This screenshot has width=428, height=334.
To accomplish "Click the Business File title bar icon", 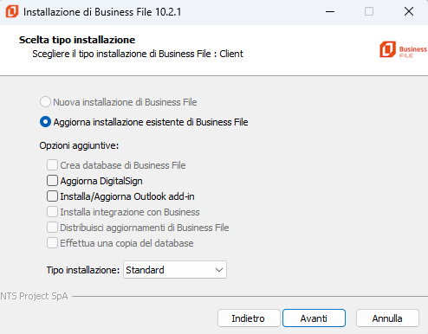I will click(12, 11).
